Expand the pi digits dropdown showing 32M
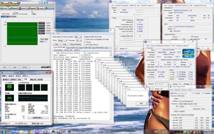Viewport: 214px width, 134px height. point(78,37)
